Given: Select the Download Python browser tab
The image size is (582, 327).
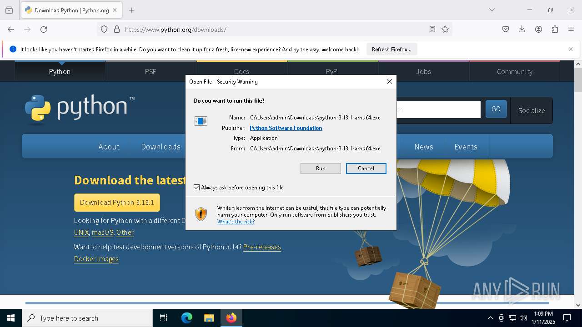Looking at the screenshot, I should (x=72, y=10).
